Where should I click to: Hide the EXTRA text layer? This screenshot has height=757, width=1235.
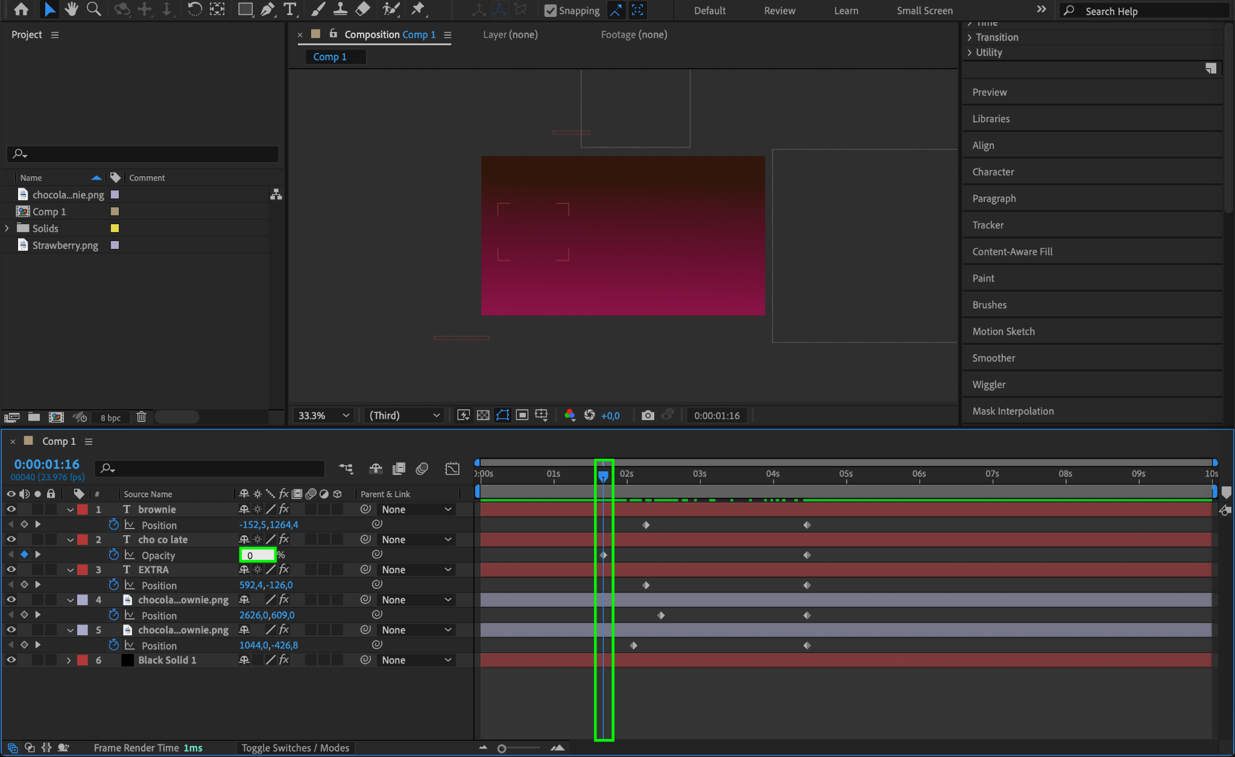[11, 570]
